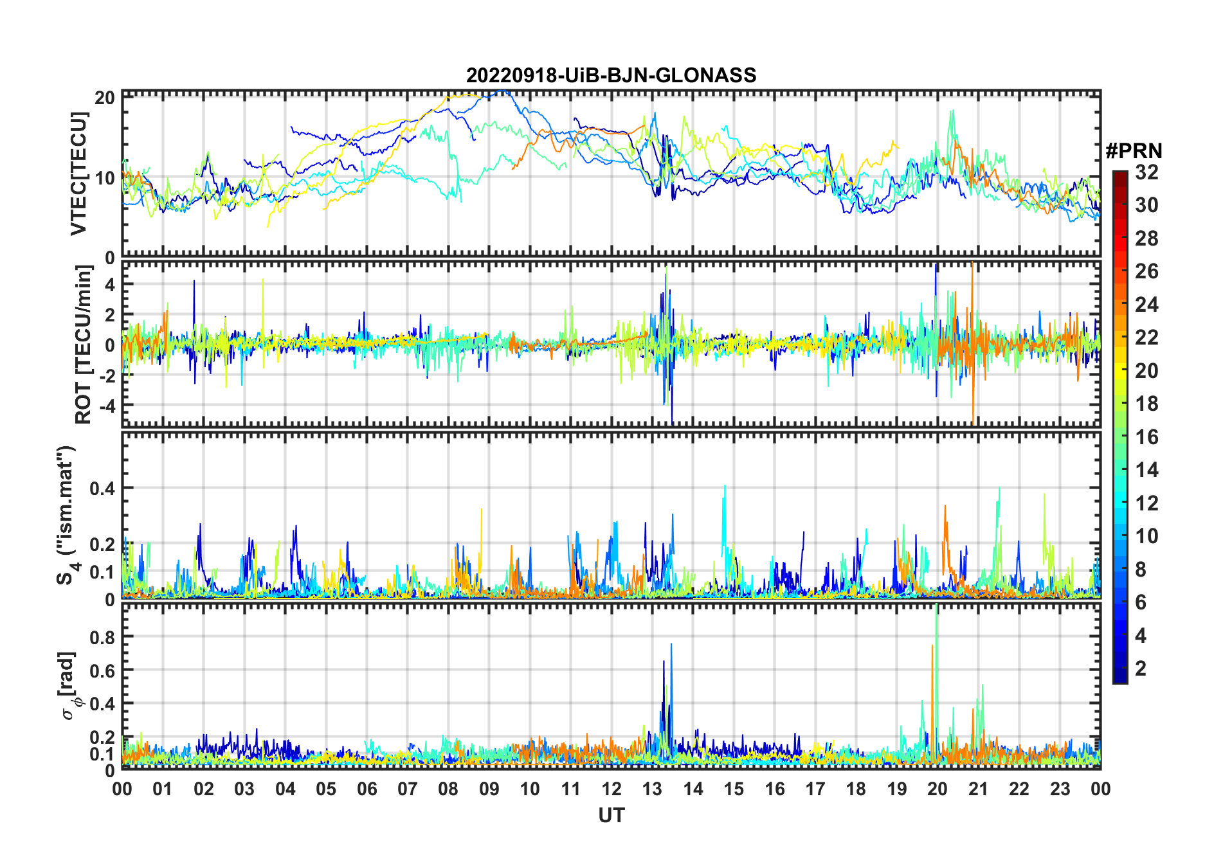Click colorbar tick label 8
Screen dimensions: 1223x855
pos(1141,570)
